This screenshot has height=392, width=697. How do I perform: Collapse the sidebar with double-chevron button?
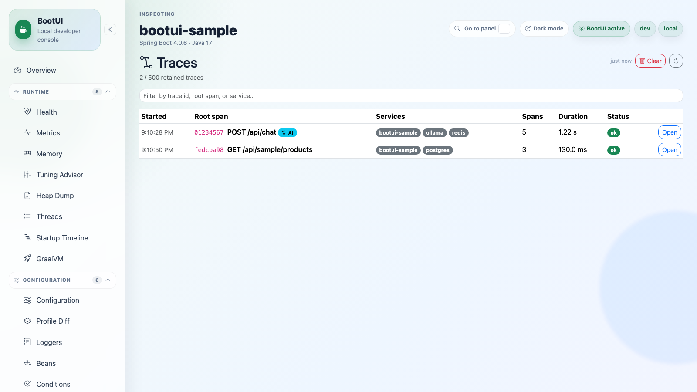110,30
